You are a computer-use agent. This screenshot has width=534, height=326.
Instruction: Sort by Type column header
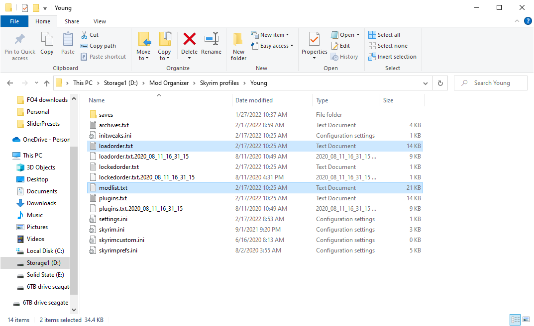pyautogui.click(x=322, y=100)
